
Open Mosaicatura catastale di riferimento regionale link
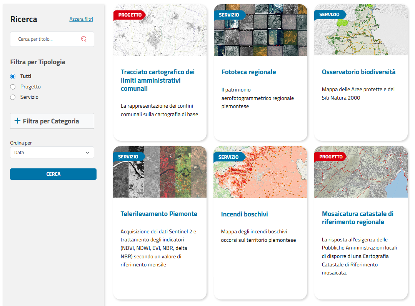(358, 218)
